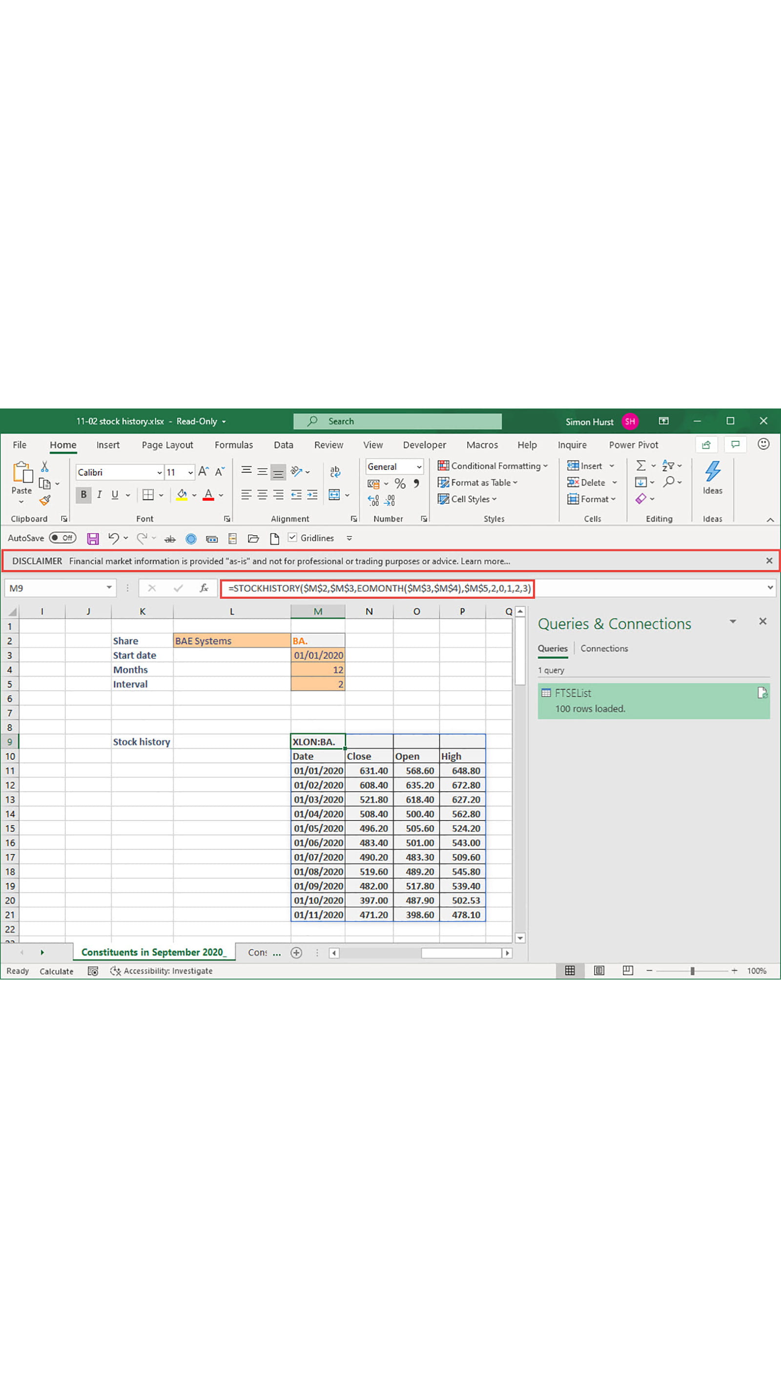Click the Undo arrow icon
Screen dimensions: 781x1388
tap(113, 538)
